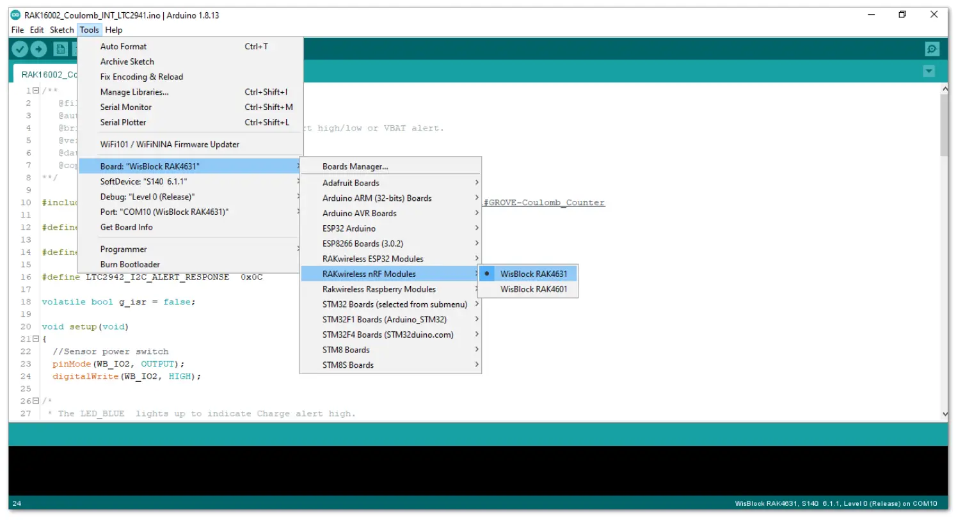The width and height of the screenshot is (965, 520).
Task: Click the editor scrollbar down arrow
Action: 945,414
